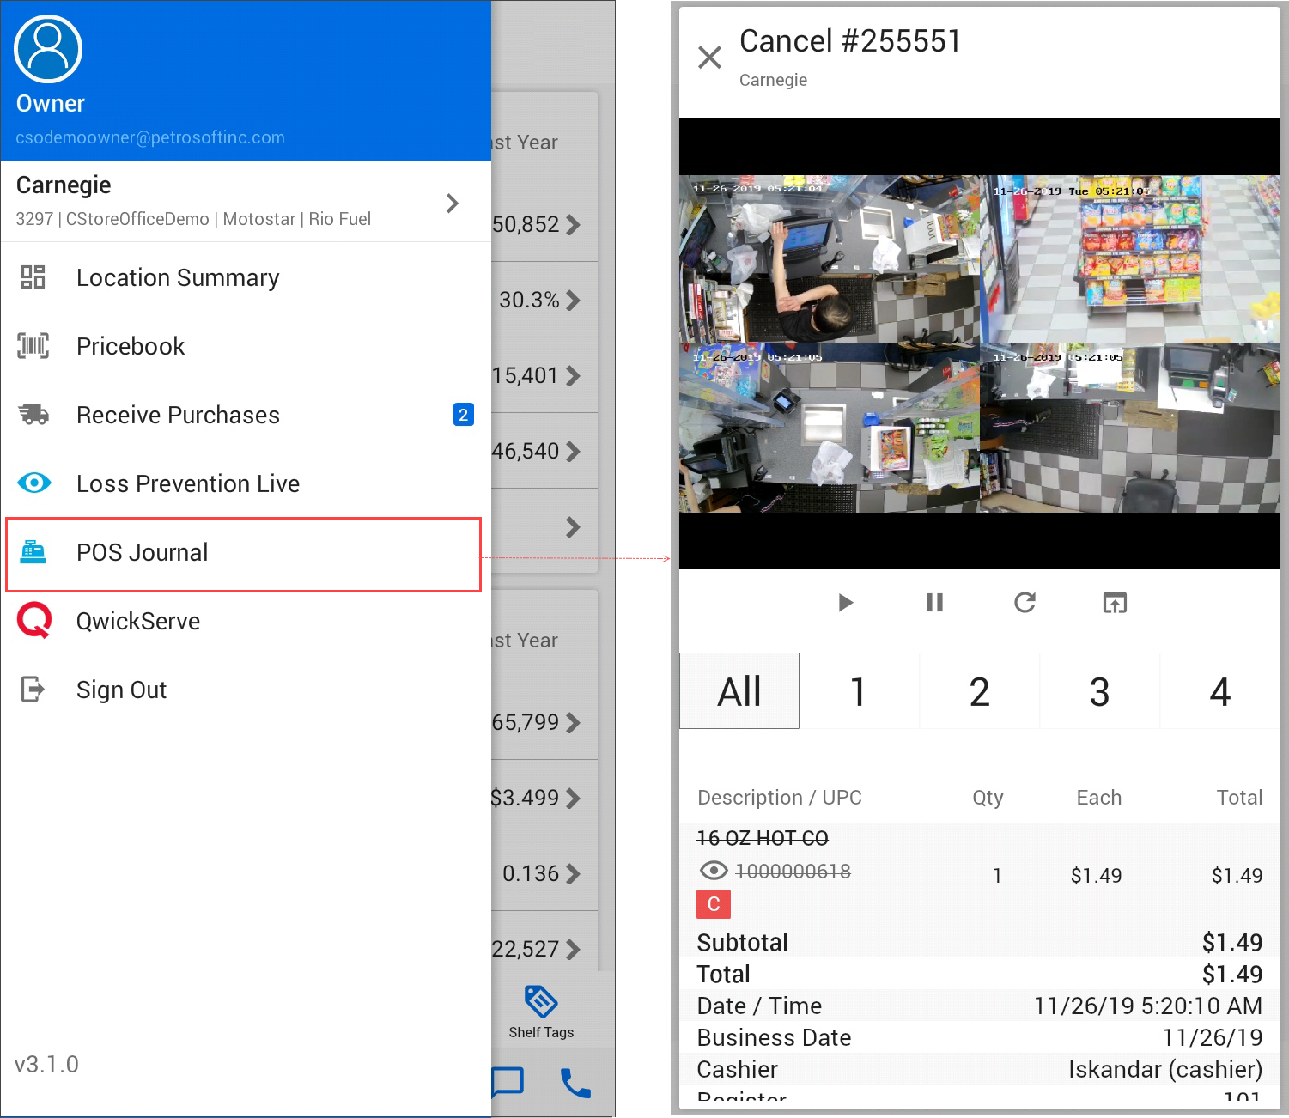Launch QwickServe from the menu
This screenshot has width=1289, height=1118.
[x=137, y=621]
